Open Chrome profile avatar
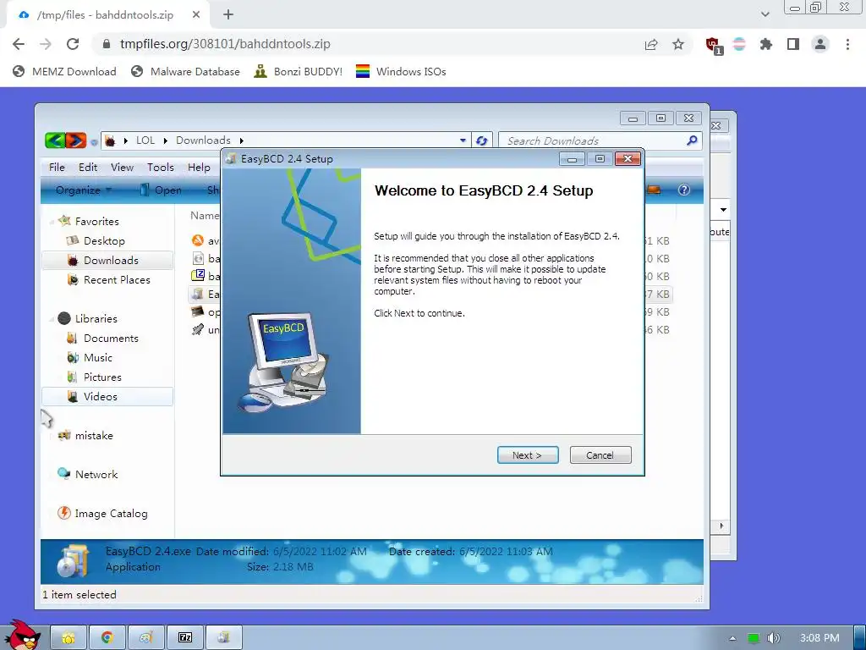 point(820,44)
